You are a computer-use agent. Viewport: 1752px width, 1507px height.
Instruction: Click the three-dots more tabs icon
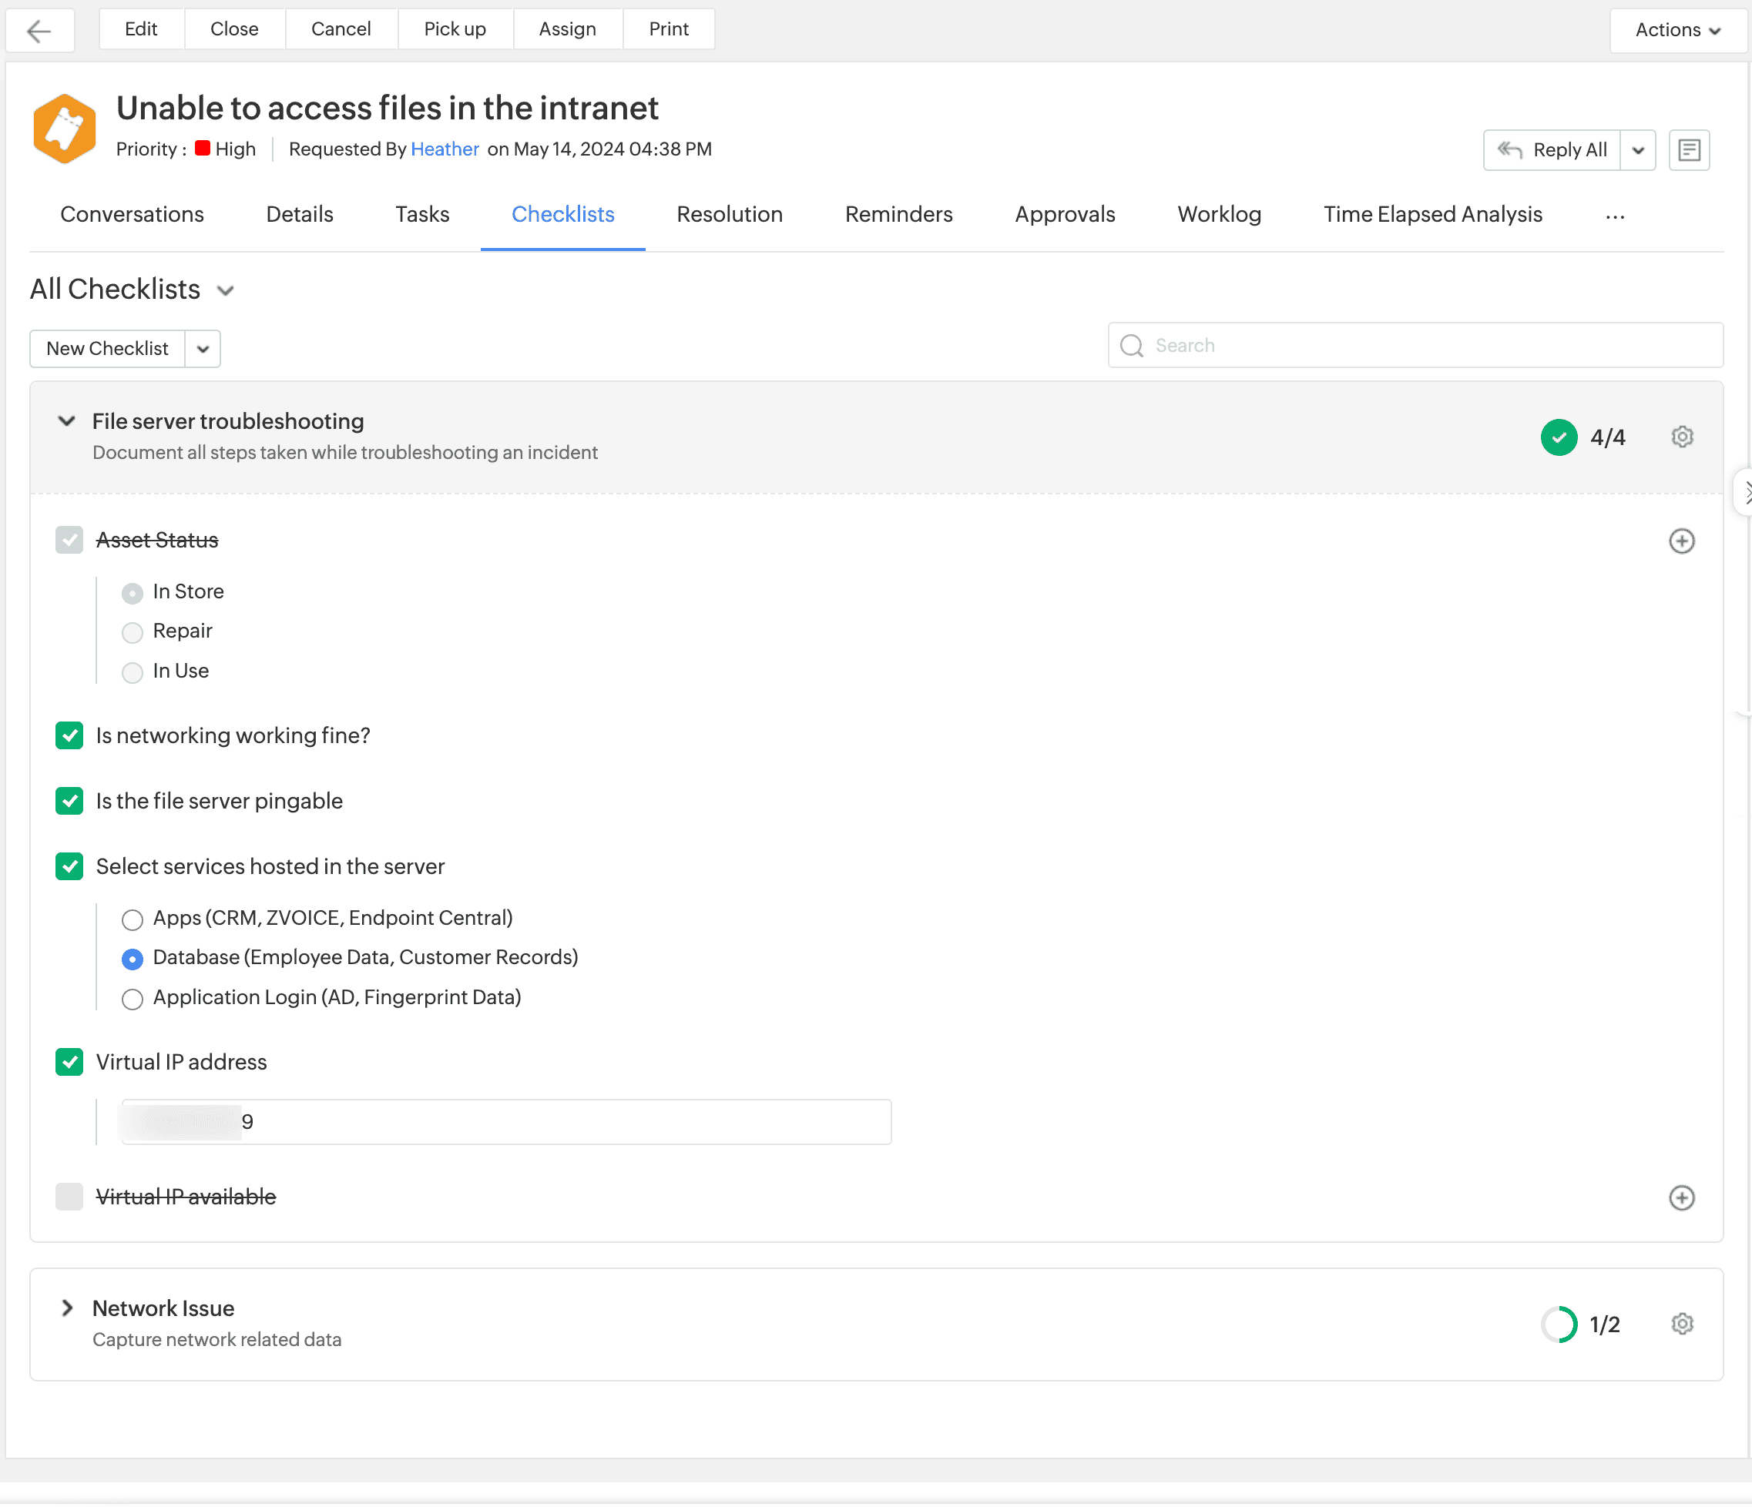pos(1614,216)
